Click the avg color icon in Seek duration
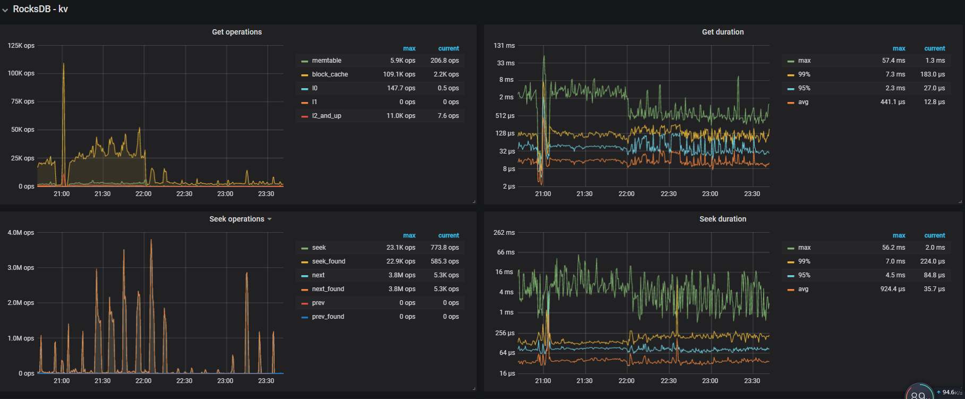Screen dimensions: 965x399 click(791, 290)
